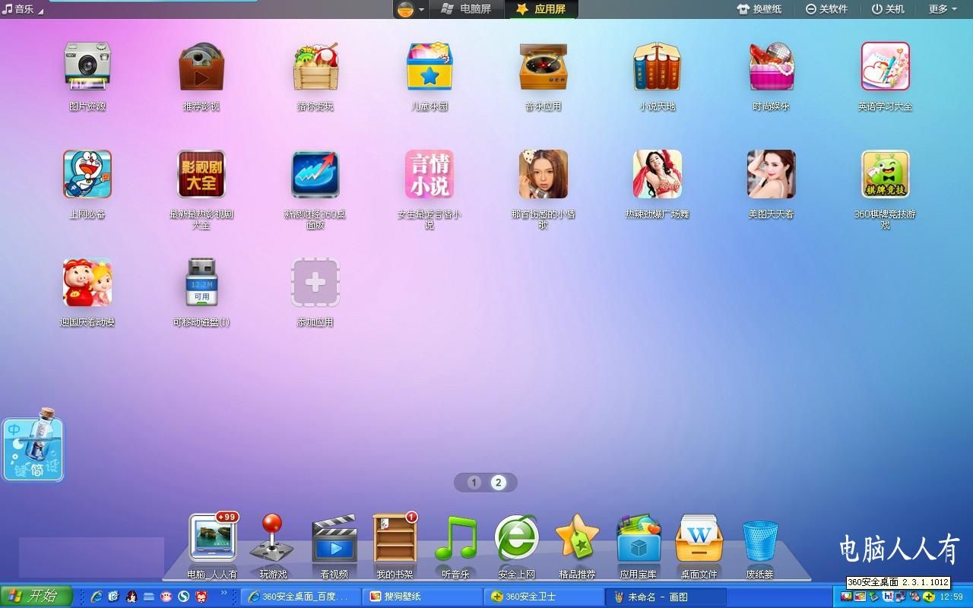Launch 玩游戏 joystick dock icon
Viewport: 973px width, 608px height.
pos(272,539)
